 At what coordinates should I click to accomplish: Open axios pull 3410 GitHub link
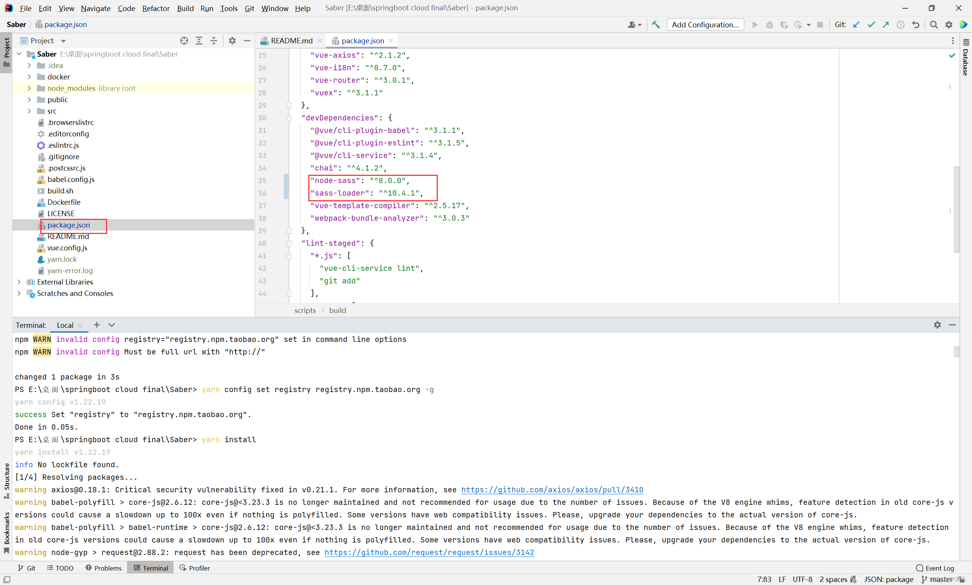click(552, 490)
